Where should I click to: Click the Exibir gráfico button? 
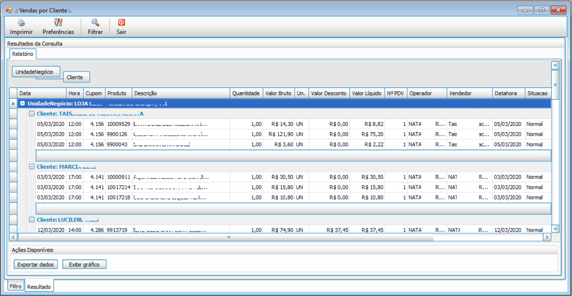click(84, 265)
